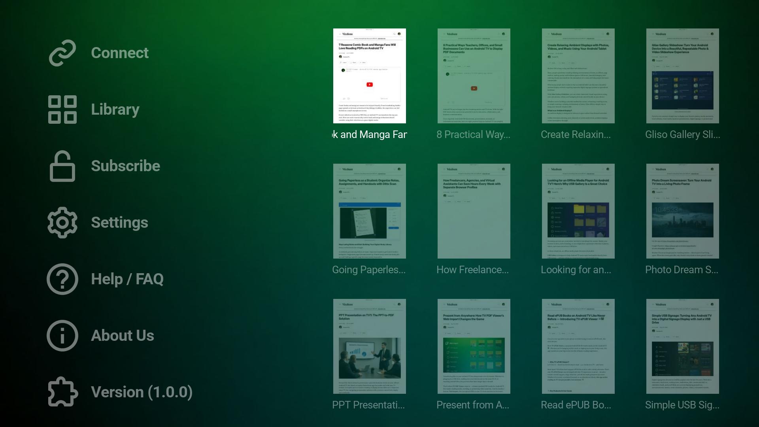
Task: Click the '8 Practical Way...' title
Action: click(473, 135)
